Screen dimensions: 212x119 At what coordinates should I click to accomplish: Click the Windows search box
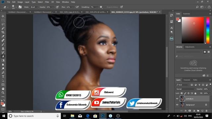coord(34,116)
